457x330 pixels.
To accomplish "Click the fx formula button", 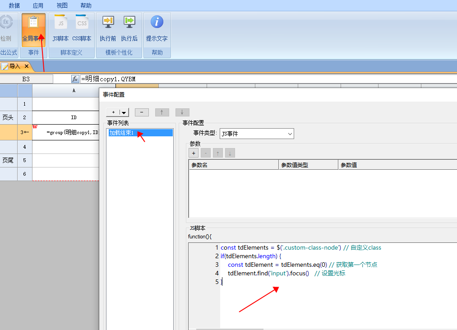I will [75, 79].
